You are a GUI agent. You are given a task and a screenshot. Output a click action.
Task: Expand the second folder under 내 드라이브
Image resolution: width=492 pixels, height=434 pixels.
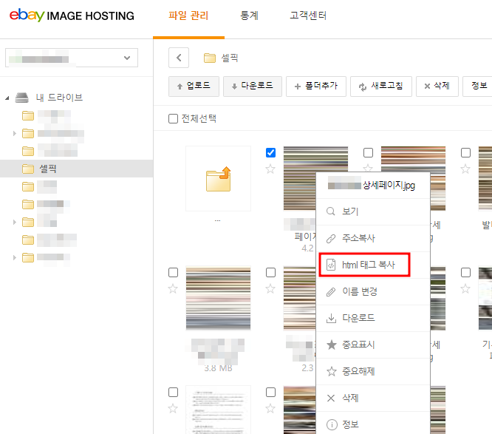[15, 134]
